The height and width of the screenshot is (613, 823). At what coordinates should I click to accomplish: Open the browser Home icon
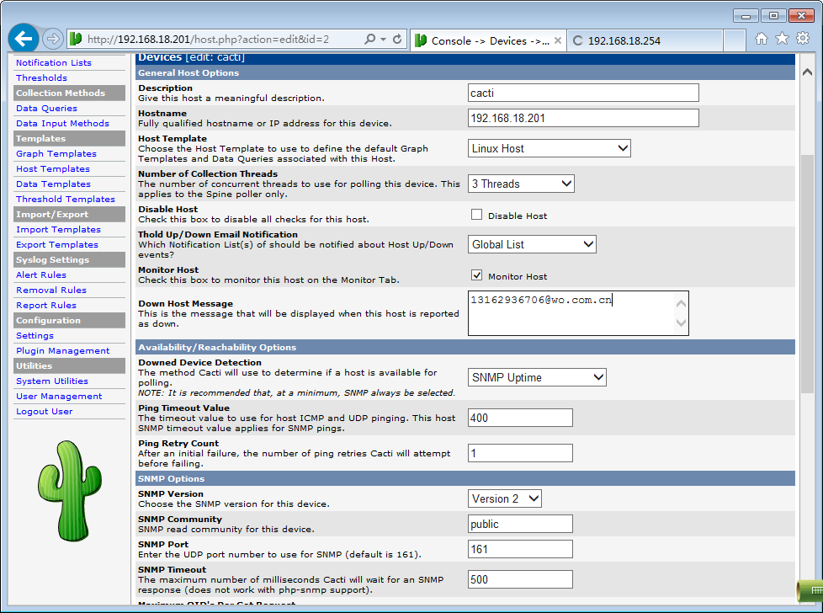tap(761, 39)
